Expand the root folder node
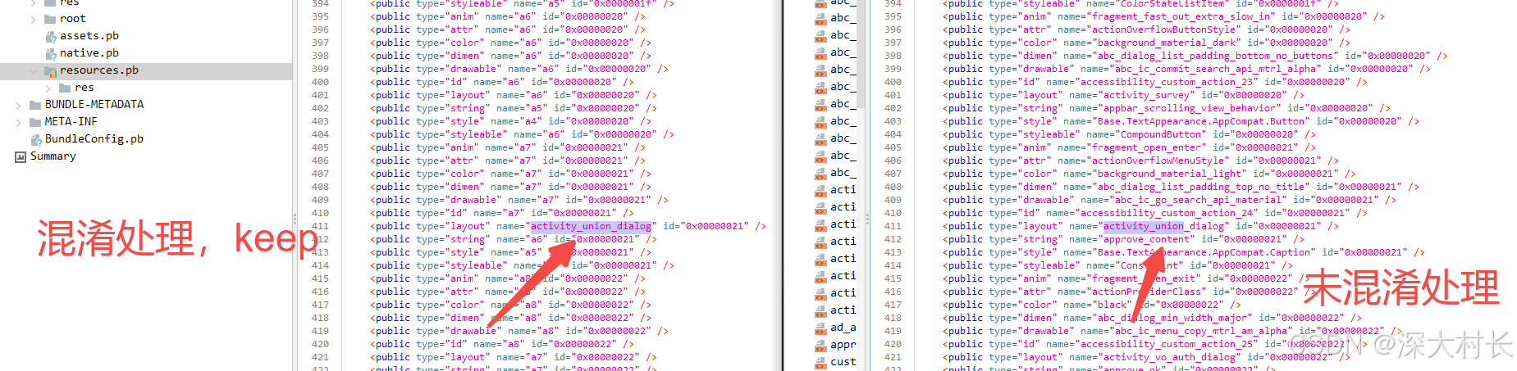Image resolution: width=1517 pixels, height=371 pixels. [34, 18]
